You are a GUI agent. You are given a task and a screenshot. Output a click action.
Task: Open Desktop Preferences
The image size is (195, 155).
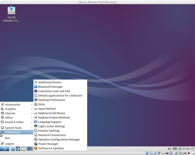[x=60, y=100]
